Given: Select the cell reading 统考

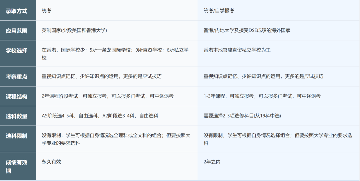Looking at the screenshot, I should [x=117, y=11].
